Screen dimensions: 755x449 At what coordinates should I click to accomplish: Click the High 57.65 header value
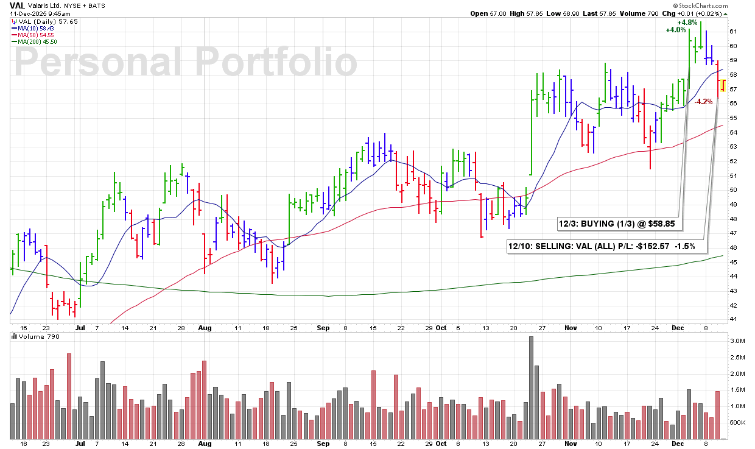tap(527, 13)
